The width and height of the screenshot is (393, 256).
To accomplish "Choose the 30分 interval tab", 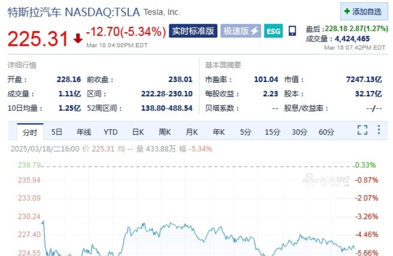I will pyautogui.click(x=299, y=132).
